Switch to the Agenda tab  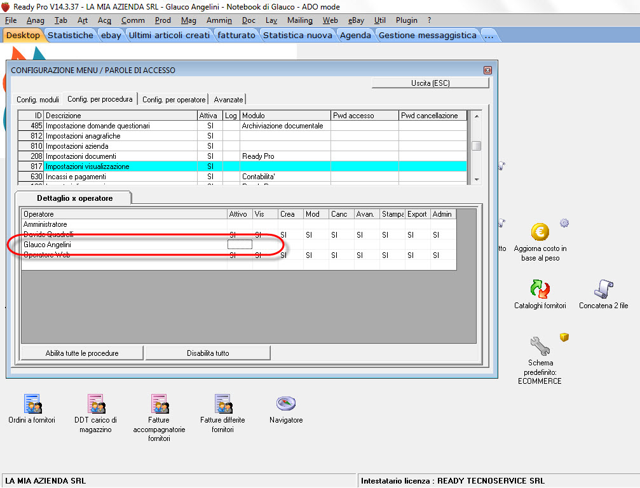[x=355, y=36]
